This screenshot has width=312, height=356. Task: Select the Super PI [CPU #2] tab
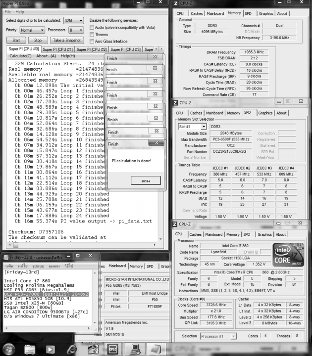tap(92, 49)
